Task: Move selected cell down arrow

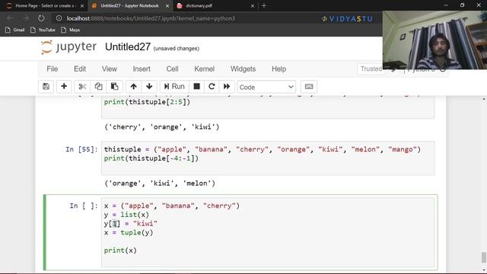Action: click(x=149, y=86)
